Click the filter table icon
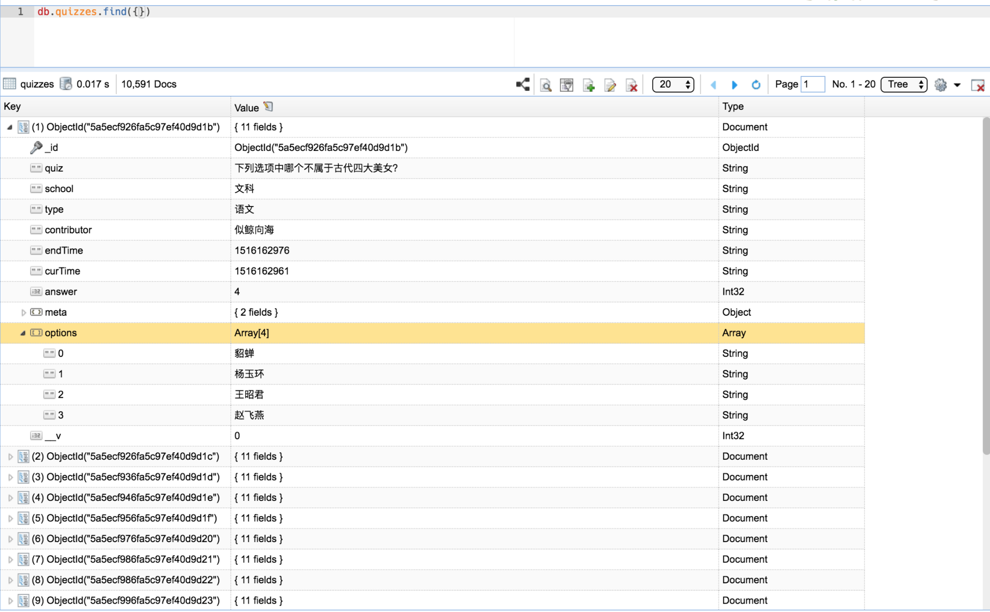Screen dimensions: 990x612 pos(566,85)
